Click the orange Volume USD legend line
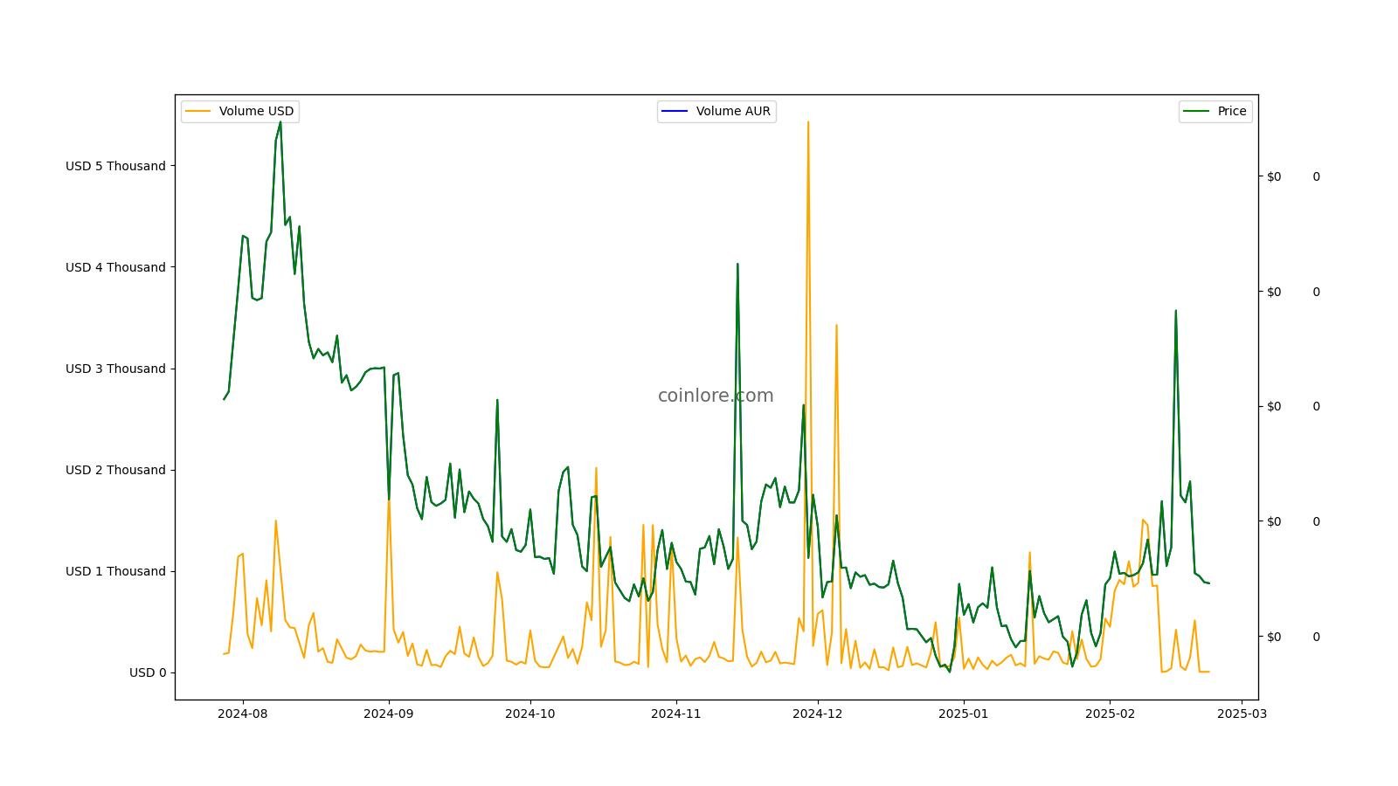The width and height of the screenshot is (1398, 786). point(198,111)
